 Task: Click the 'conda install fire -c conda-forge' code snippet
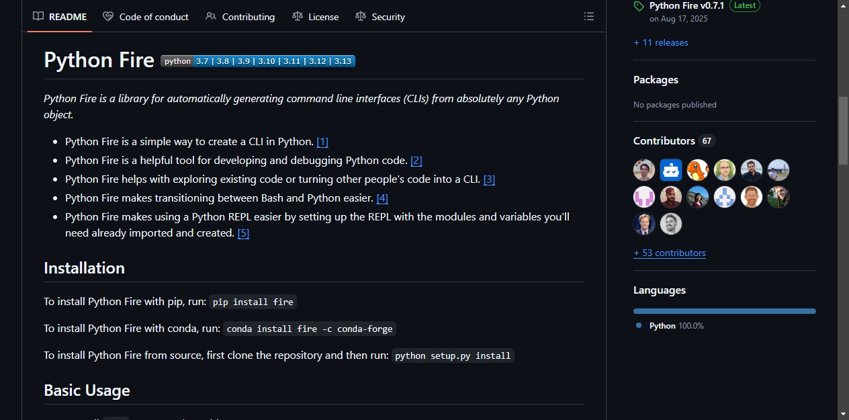(310, 329)
